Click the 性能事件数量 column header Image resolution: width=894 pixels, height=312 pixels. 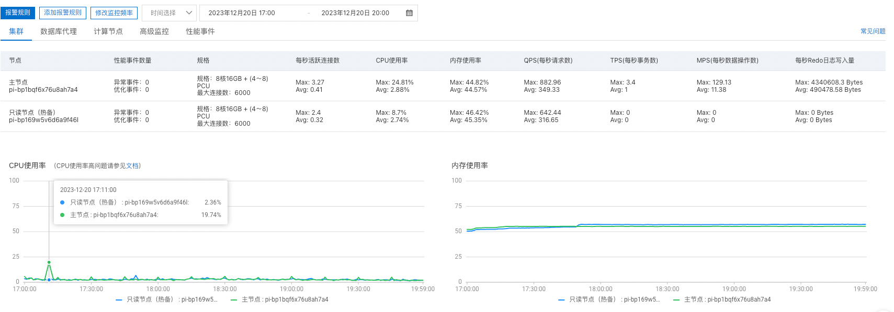[x=133, y=61]
